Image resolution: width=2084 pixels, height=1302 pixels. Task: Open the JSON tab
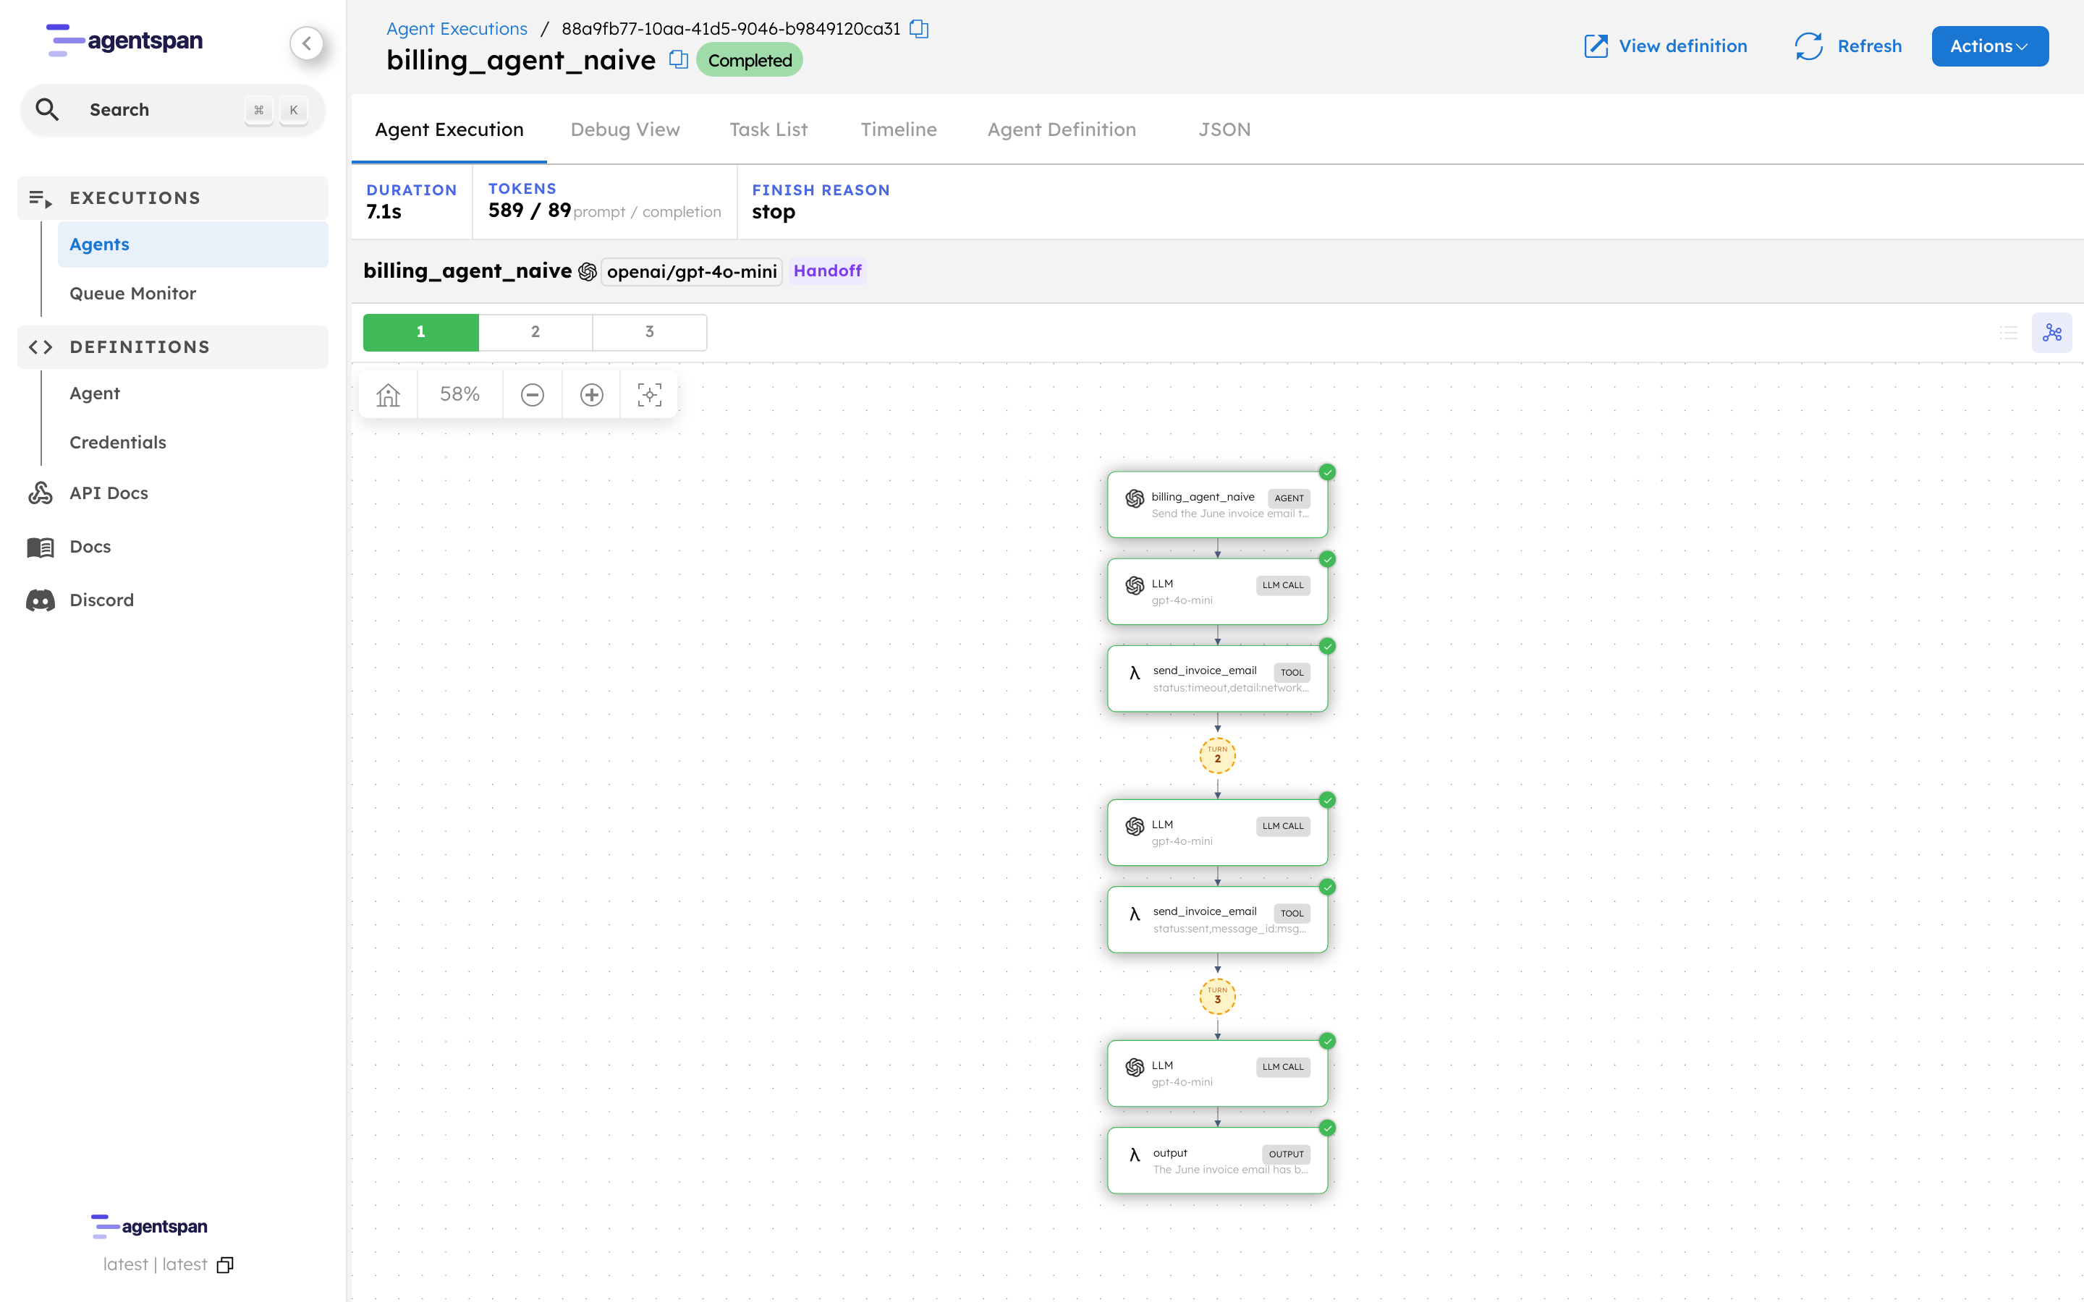(1224, 129)
